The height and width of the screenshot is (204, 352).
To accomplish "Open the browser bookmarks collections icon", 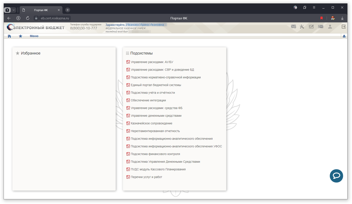I will (305, 7).
